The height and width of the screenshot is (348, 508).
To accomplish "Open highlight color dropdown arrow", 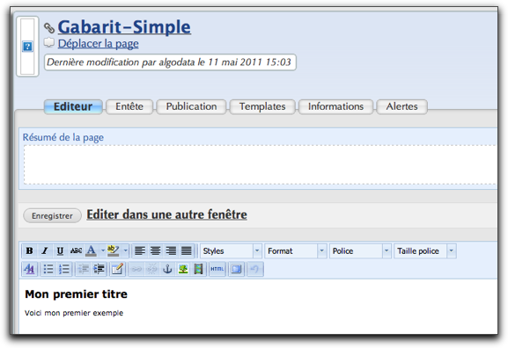I will 125,250.
